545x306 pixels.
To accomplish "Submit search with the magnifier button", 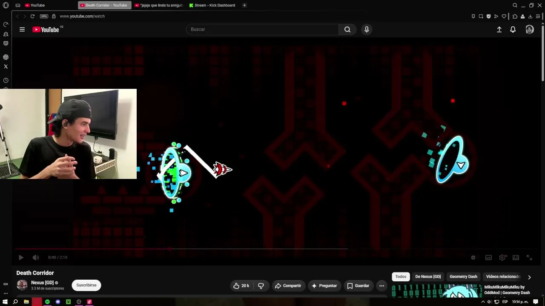I will click(x=347, y=29).
